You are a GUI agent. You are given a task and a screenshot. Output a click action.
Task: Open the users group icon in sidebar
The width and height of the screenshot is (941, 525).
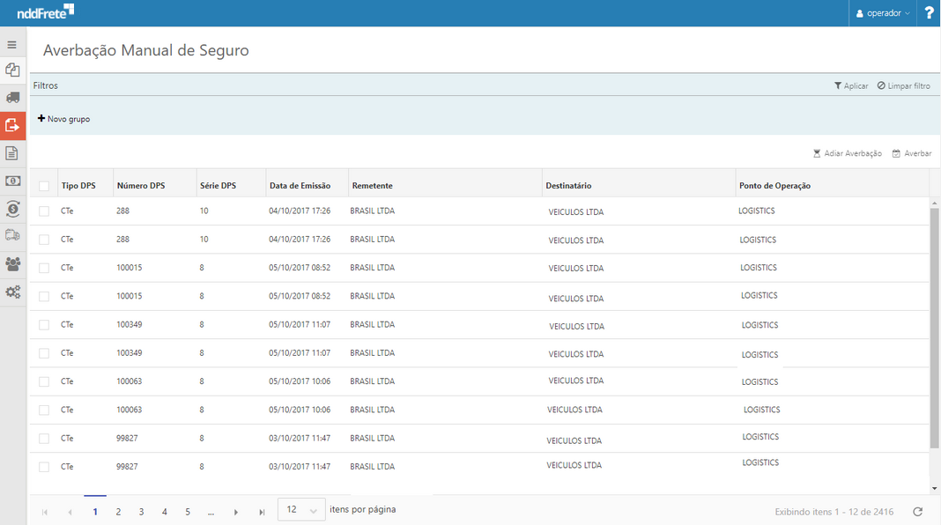coord(12,263)
